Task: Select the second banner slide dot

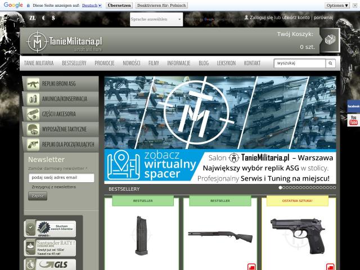Action: pyautogui.click(x=283, y=187)
